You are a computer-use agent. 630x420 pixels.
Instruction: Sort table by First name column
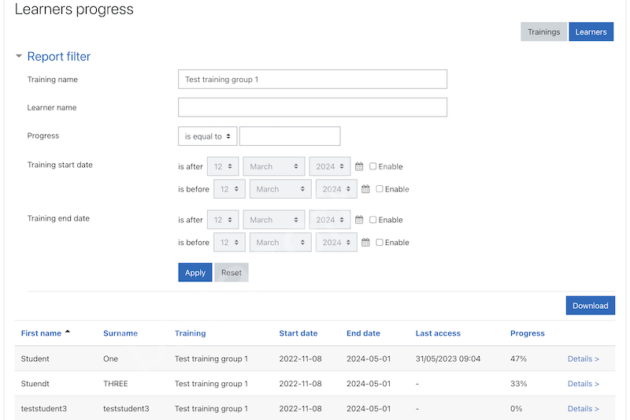click(41, 333)
